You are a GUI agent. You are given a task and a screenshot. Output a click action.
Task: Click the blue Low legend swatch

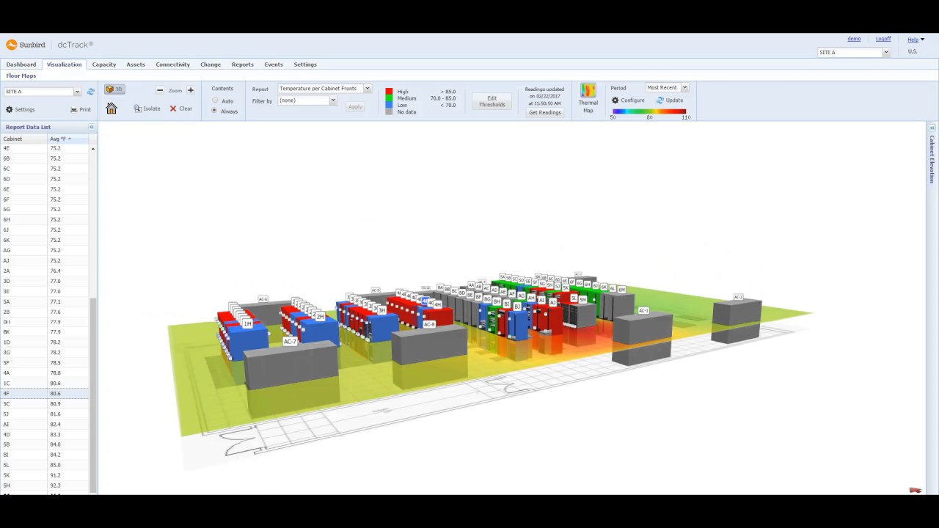[390, 105]
